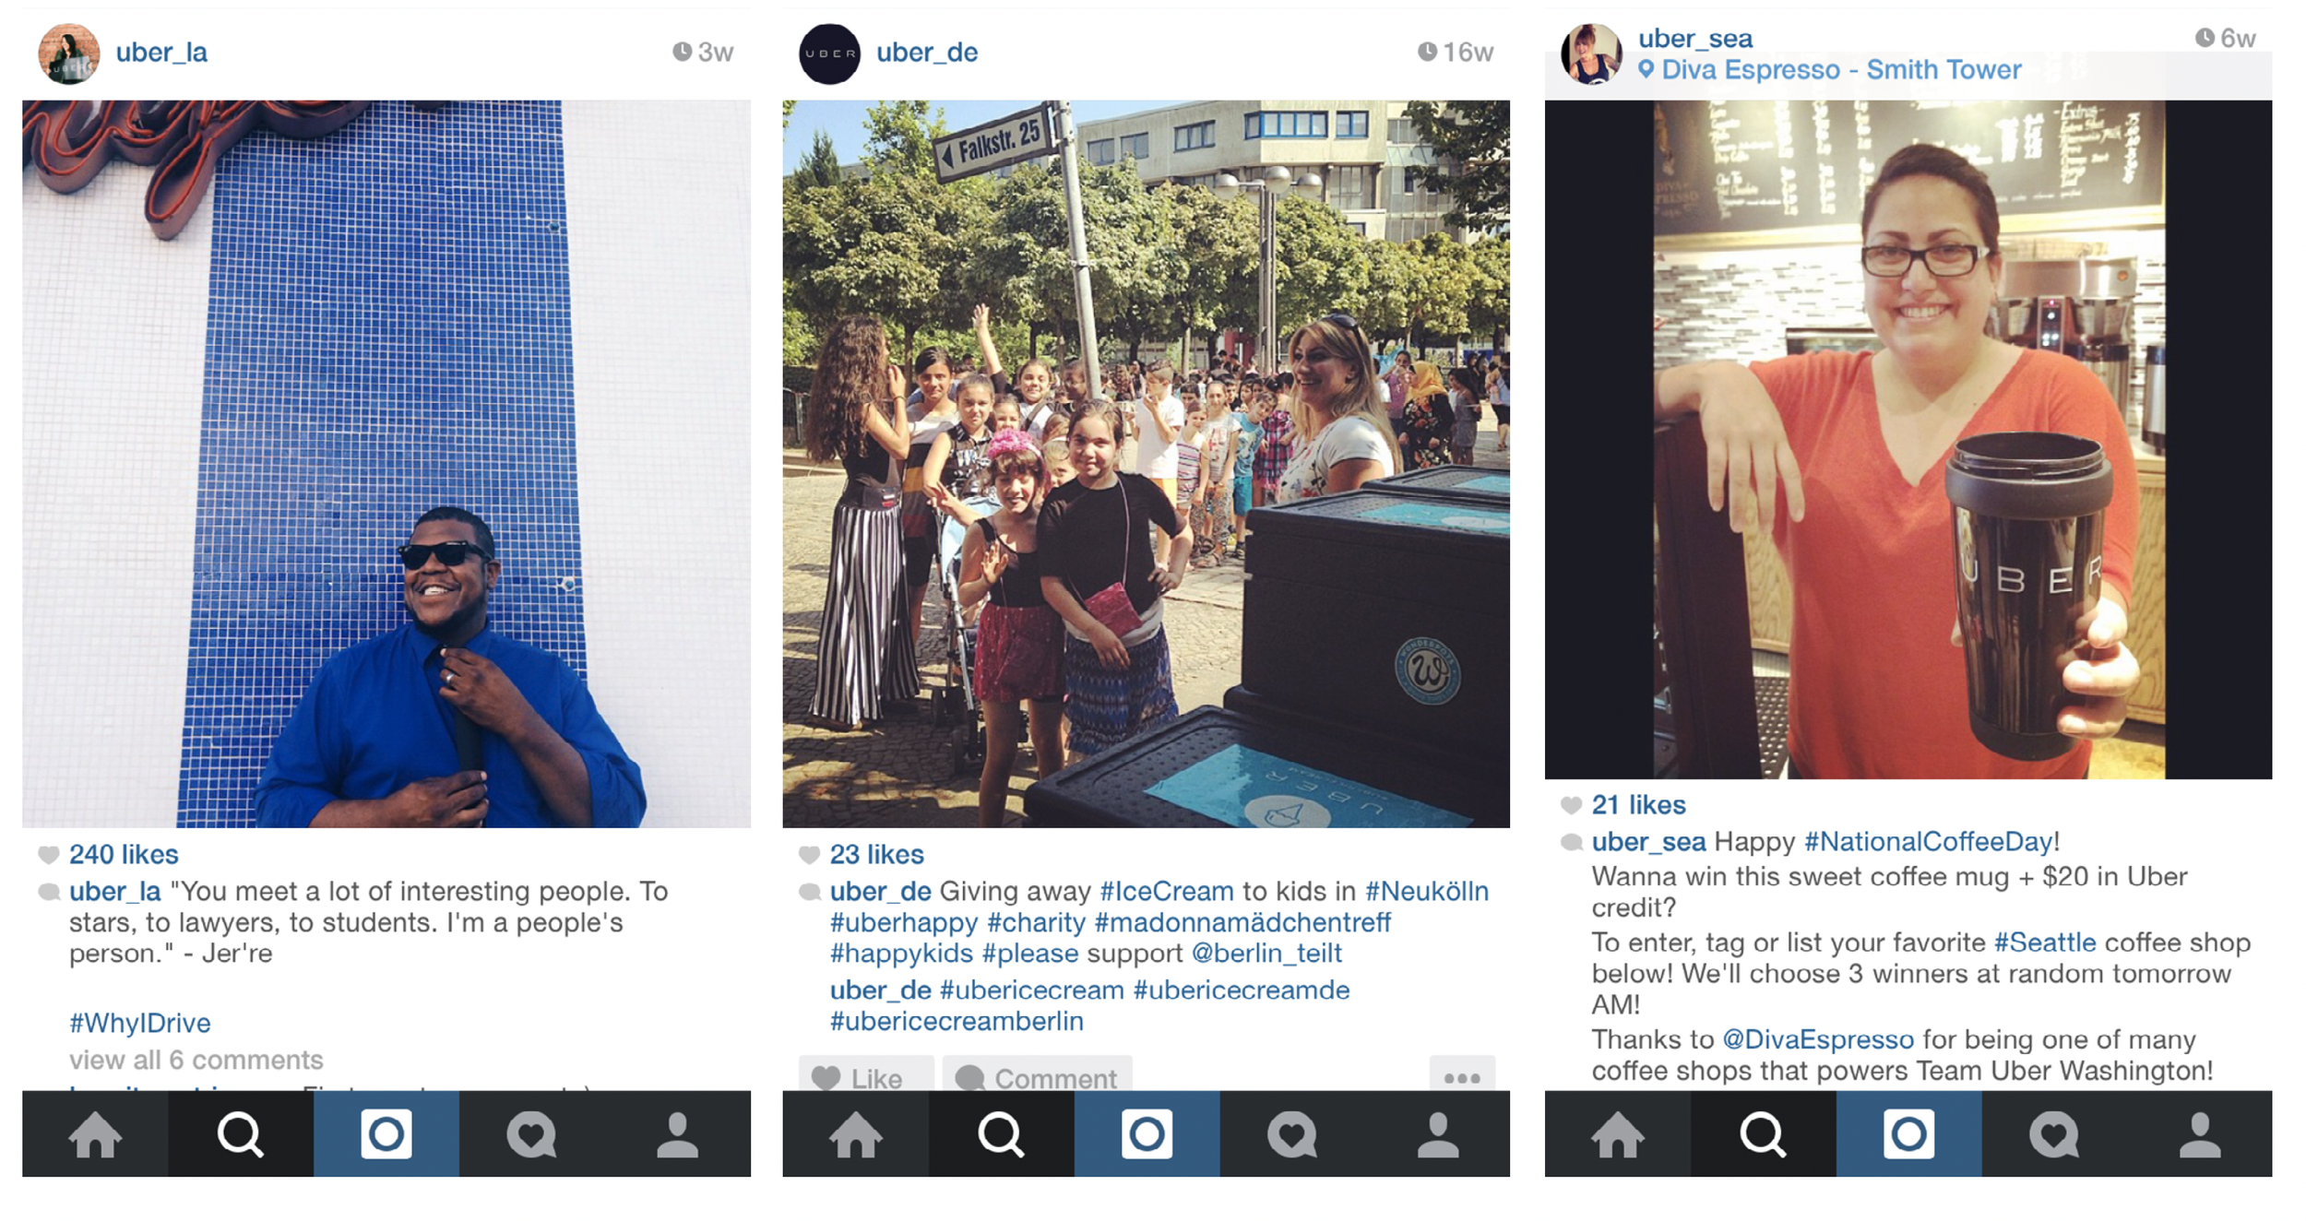Tap home icon in uber_sea screen
2306x1221 pixels.
click(1618, 1134)
